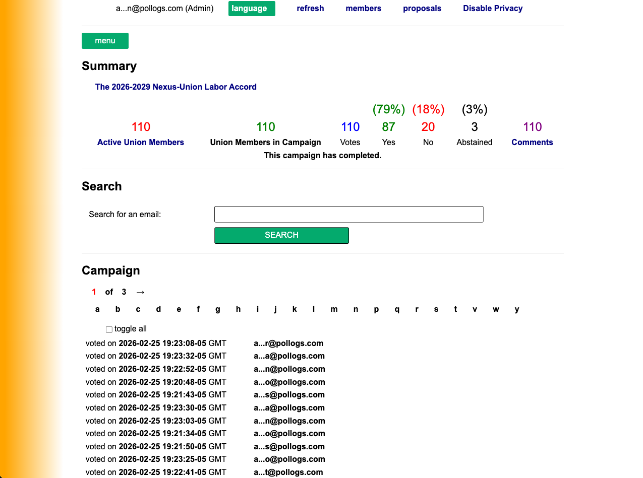Select the language button
Image resolution: width=643 pixels, height=478 pixels.
click(x=251, y=9)
